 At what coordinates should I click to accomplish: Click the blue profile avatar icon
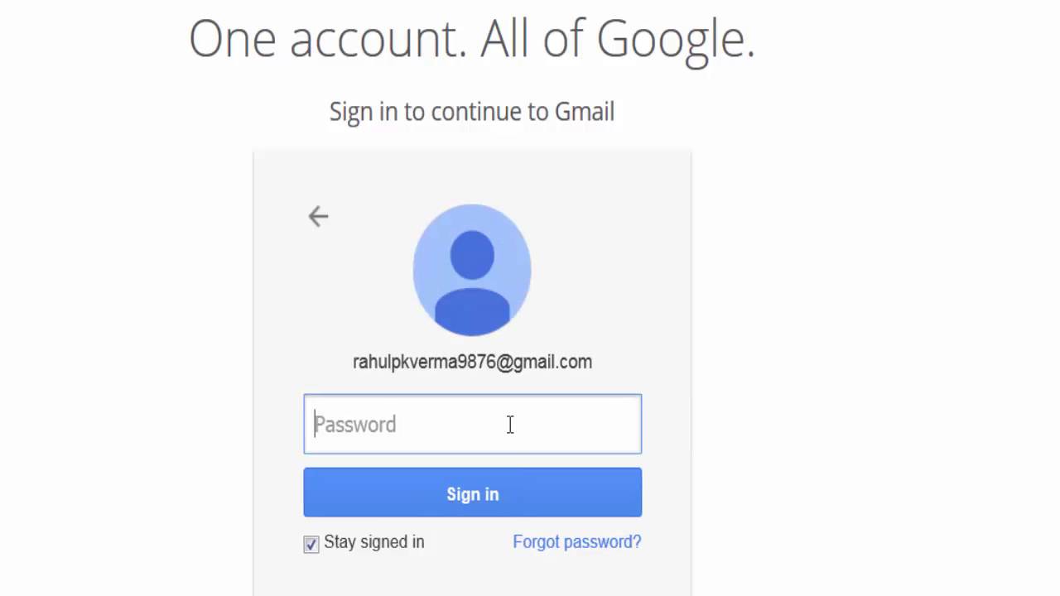click(x=472, y=270)
